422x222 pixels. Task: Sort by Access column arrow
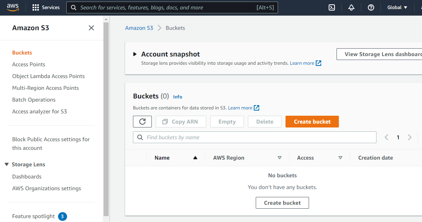click(x=340, y=158)
